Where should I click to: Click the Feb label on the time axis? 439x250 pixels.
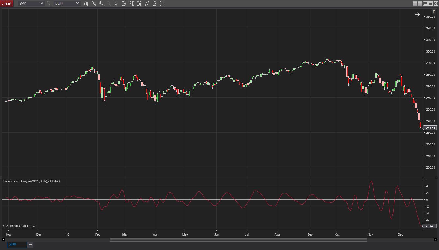(x=98, y=234)
